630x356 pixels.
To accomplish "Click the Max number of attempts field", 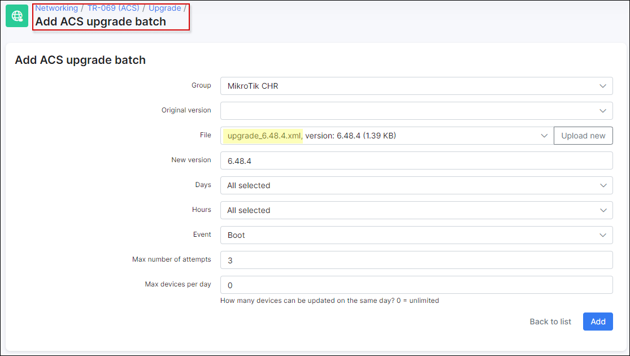I will 416,260.
